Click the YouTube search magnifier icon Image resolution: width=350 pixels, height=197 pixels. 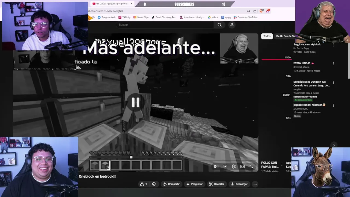(219, 25)
